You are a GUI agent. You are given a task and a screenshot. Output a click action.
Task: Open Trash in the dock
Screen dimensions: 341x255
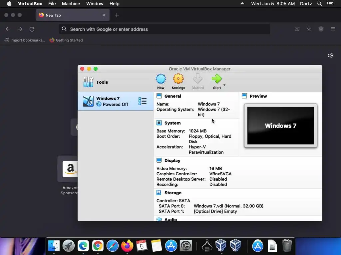(287, 245)
